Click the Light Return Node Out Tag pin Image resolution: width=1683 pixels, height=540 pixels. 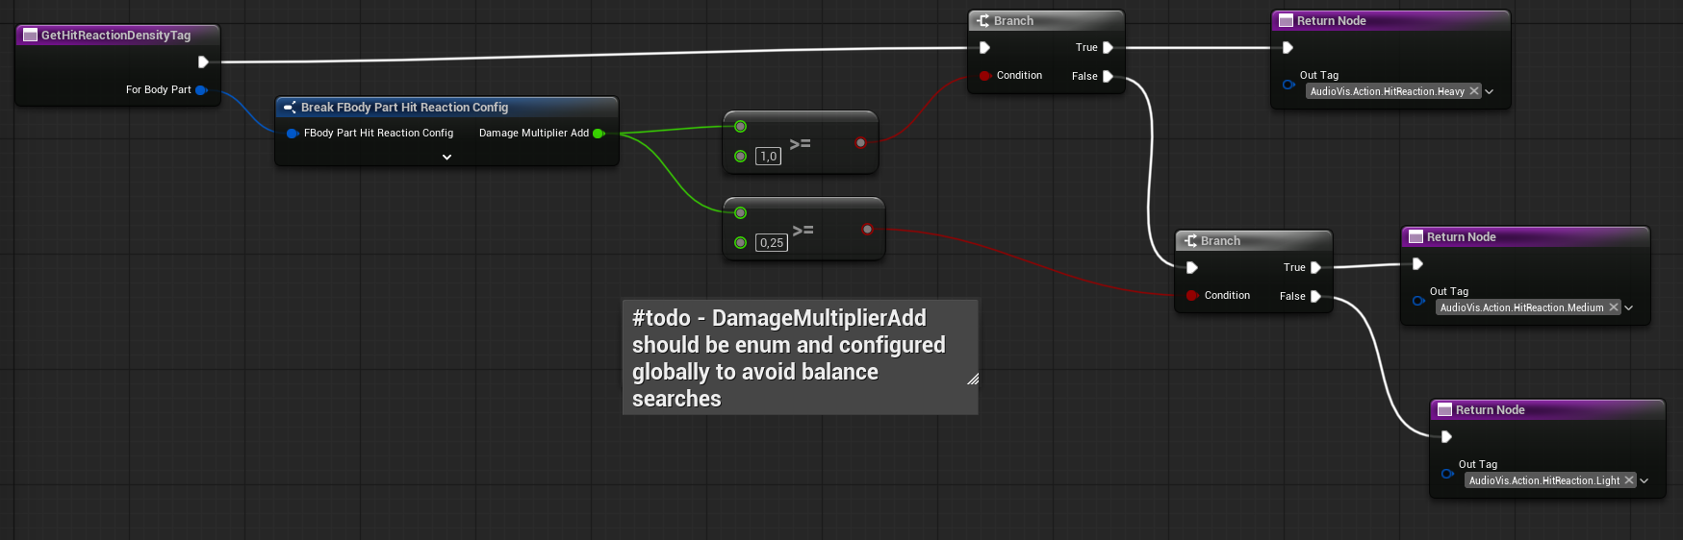[x=1447, y=474]
